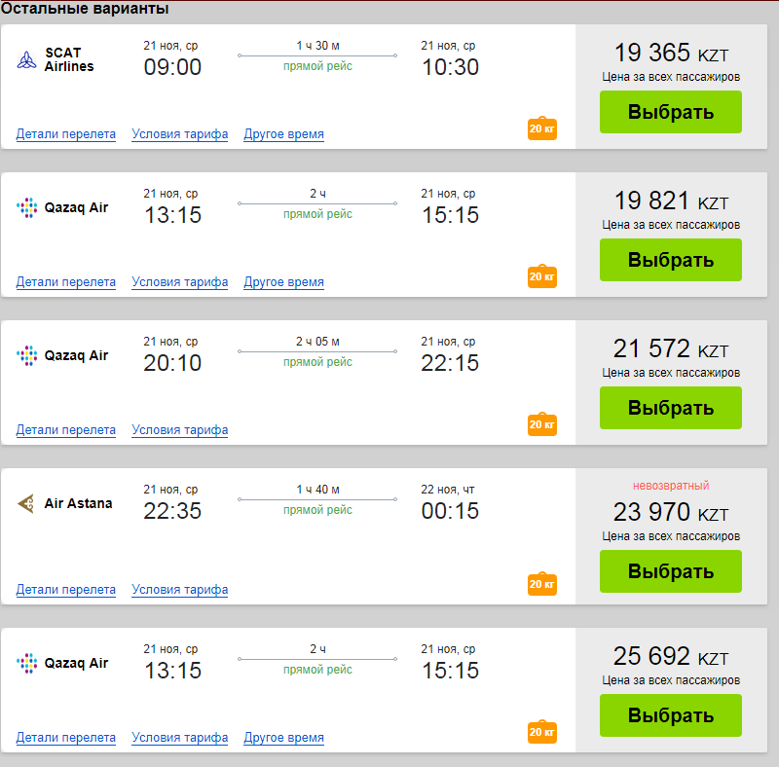Open Детали перелета for SCAT Airlines flight
The height and width of the screenshot is (767, 779).
click(x=66, y=134)
